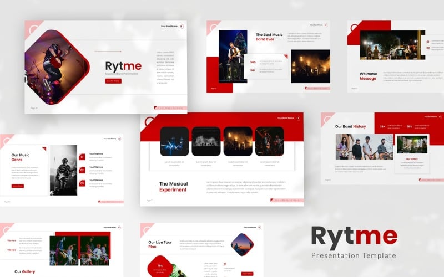Select the Rytme heading on the title slide
This screenshot has width=444, height=277.
click(123, 66)
